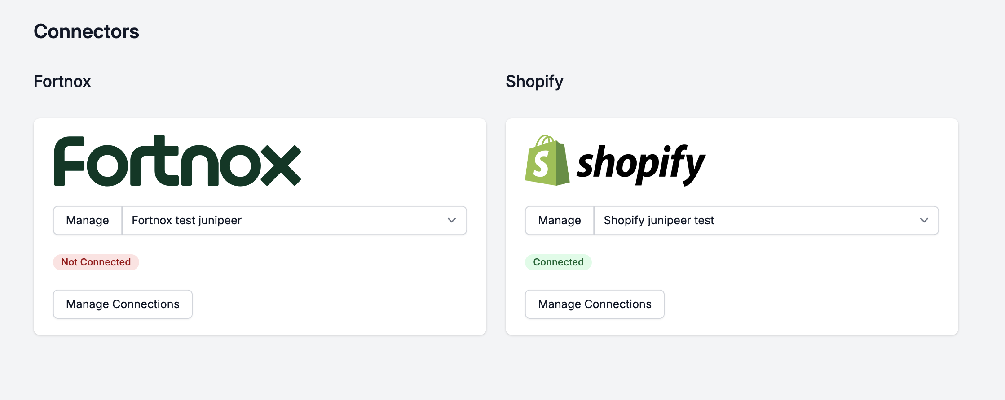
Task: Click the Shopify wordmark logo
Action: (641, 165)
